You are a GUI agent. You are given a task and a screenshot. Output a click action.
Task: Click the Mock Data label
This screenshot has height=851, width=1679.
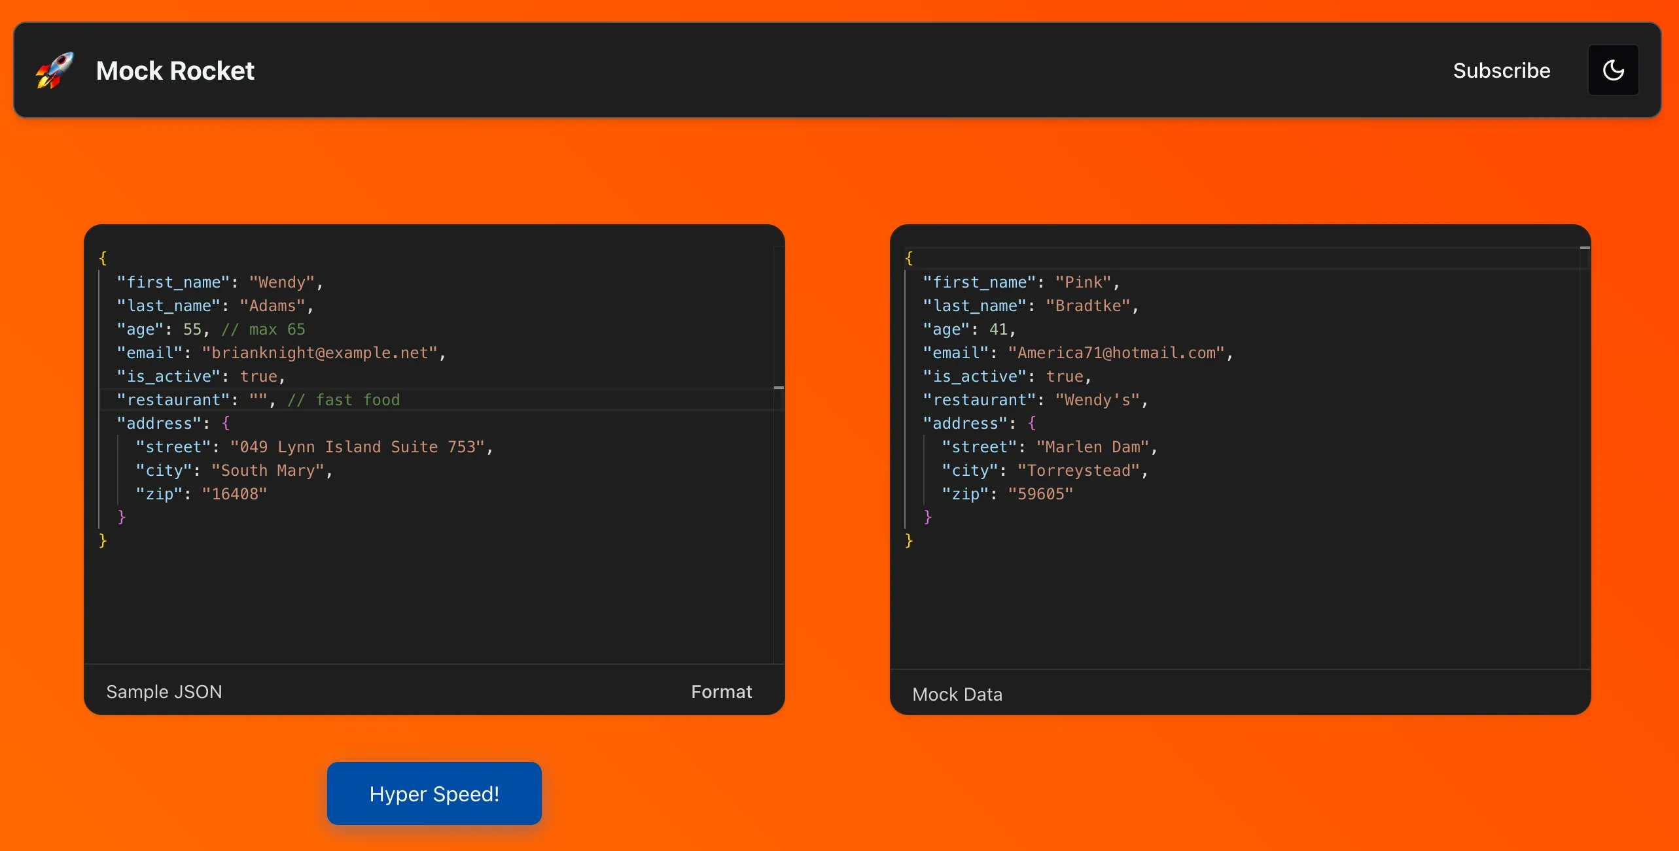957,694
